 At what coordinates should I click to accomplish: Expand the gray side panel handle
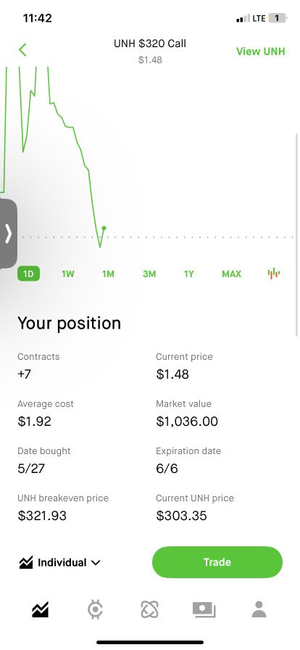coord(8,234)
